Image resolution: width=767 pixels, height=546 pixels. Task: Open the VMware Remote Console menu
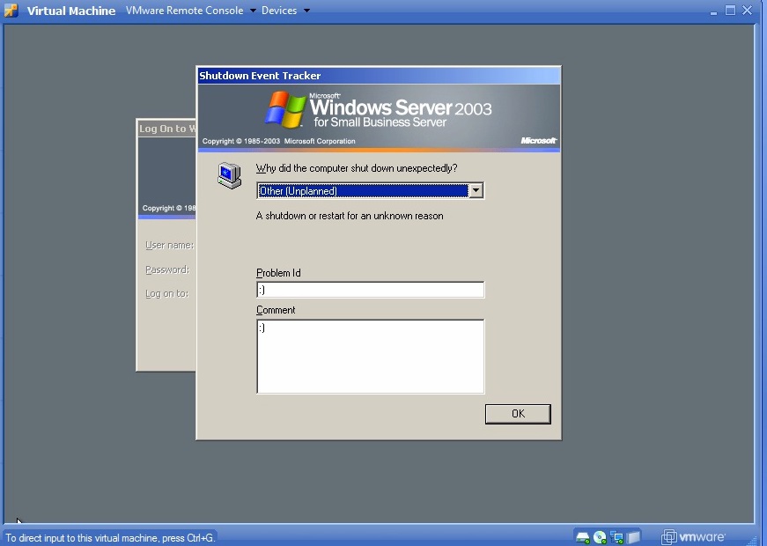(x=191, y=11)
